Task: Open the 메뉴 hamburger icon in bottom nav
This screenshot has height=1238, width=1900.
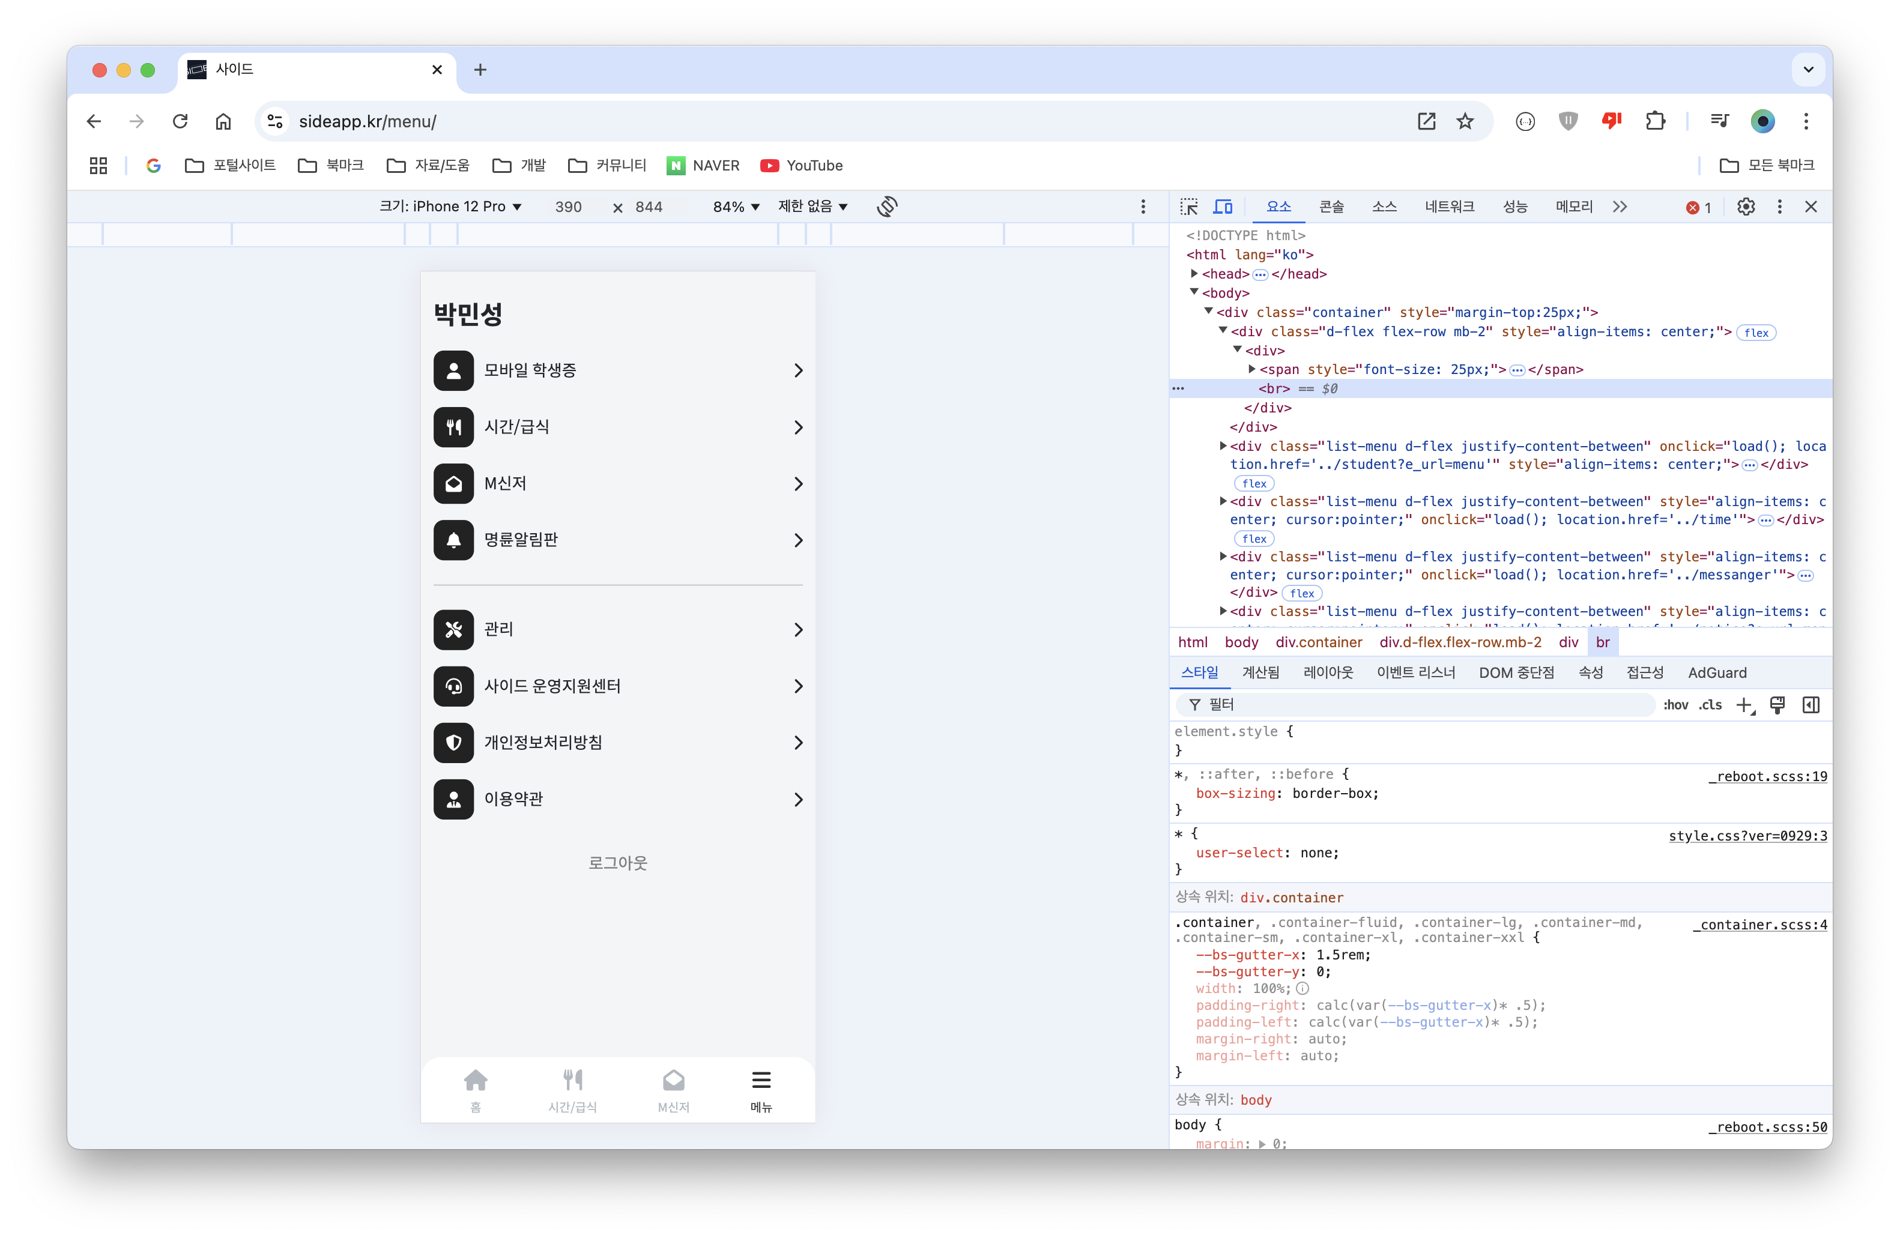Action: coord(761,1081)
